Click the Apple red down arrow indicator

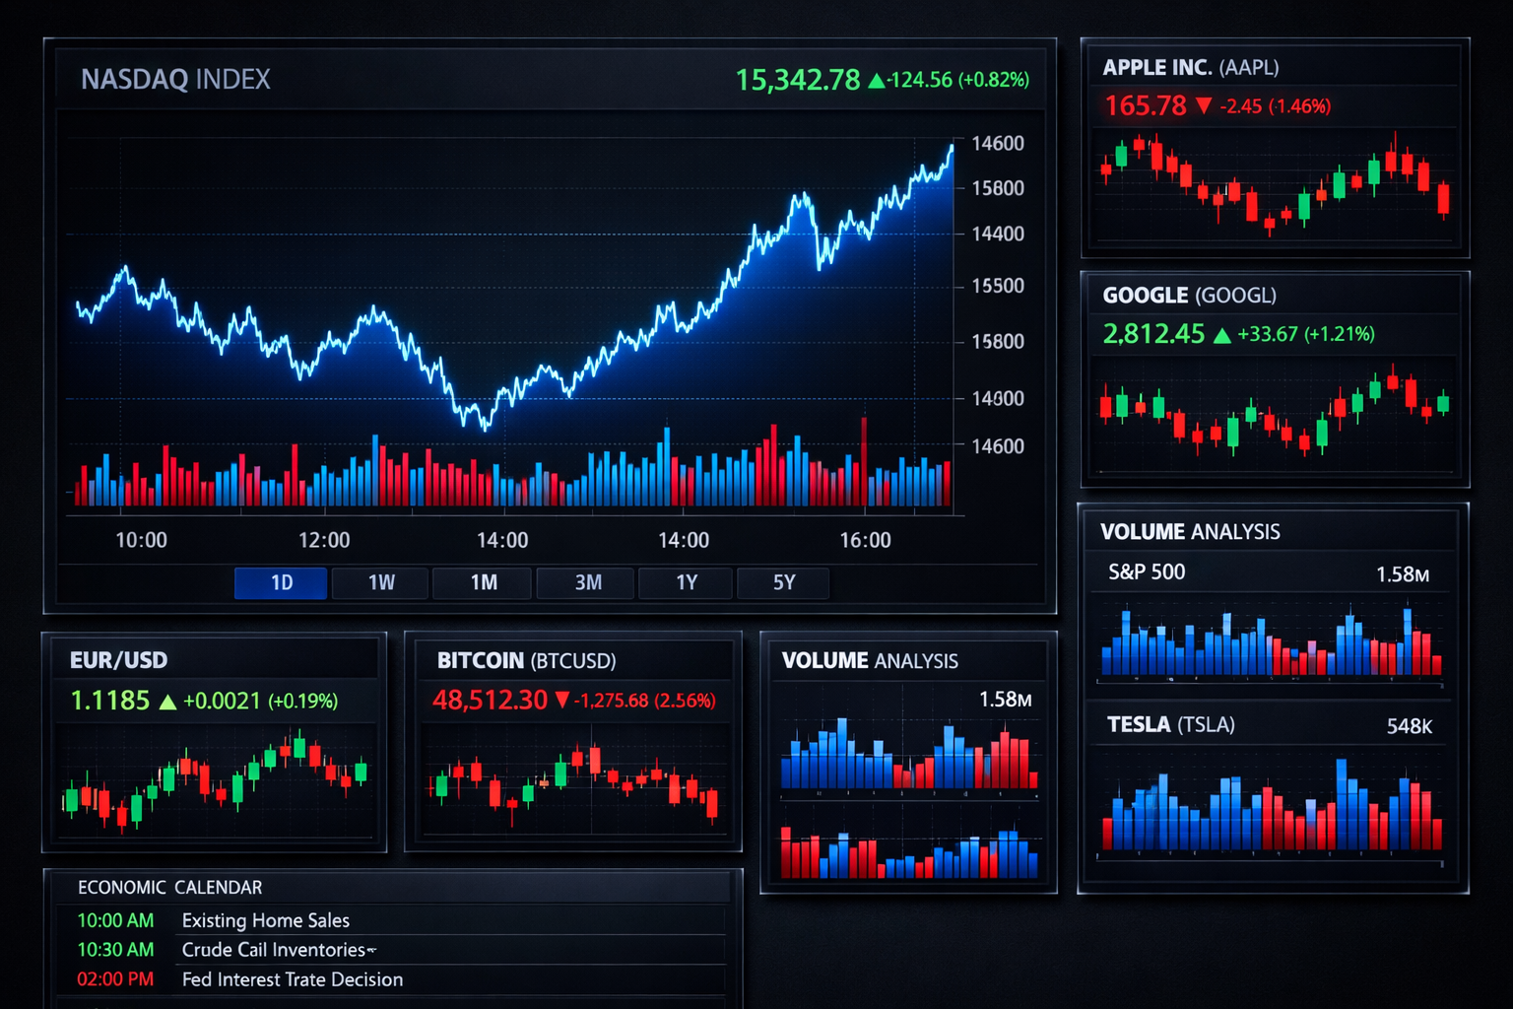[x=1204, y=104]
